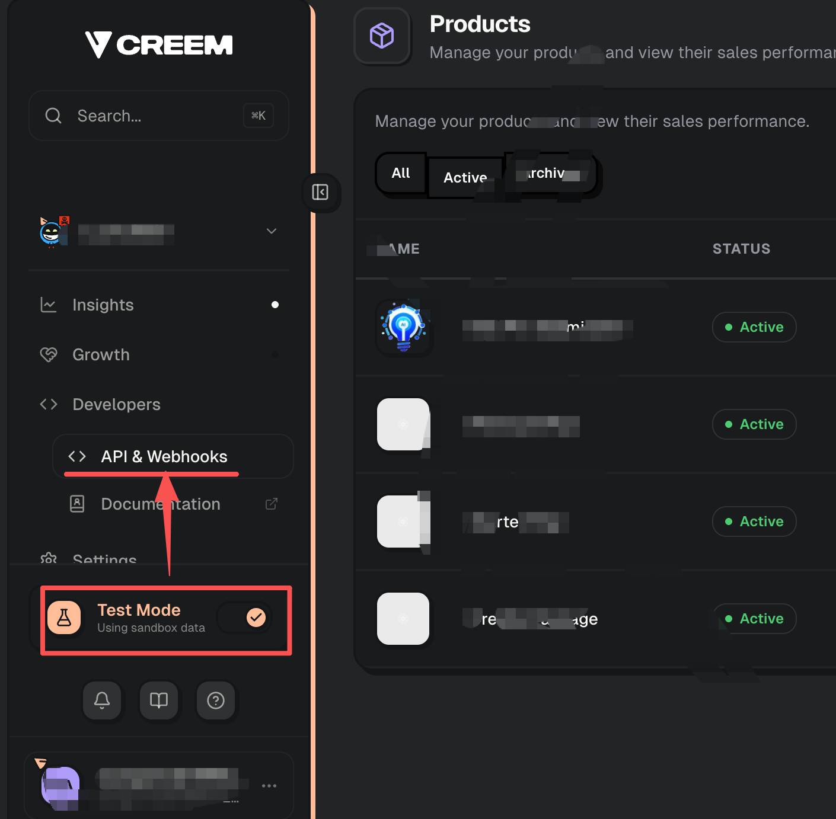
Task: Click the Products box icon
Action: pyautogui.click(x=382, y=36)
